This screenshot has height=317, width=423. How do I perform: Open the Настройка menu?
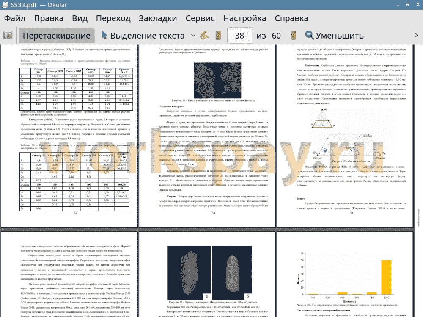(x=244, y=18)
